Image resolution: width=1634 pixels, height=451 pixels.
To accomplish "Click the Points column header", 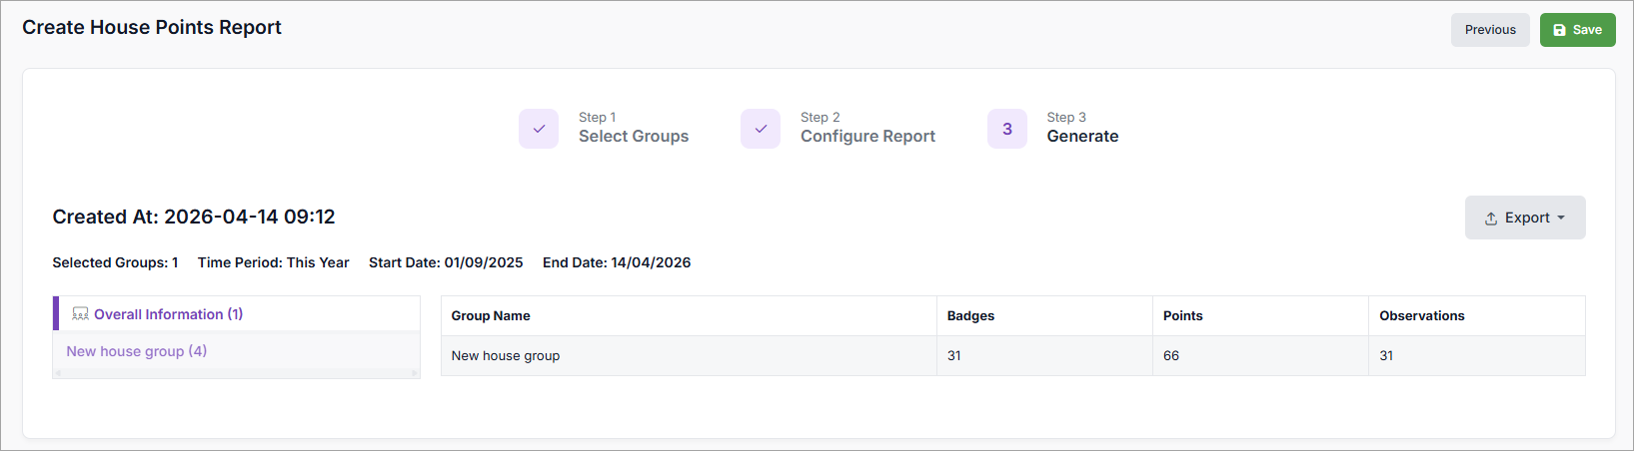I will 1183,315.
